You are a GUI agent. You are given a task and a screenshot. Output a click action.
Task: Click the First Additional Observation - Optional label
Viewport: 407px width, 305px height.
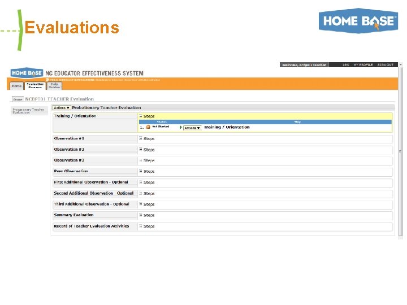click(91, 182)
